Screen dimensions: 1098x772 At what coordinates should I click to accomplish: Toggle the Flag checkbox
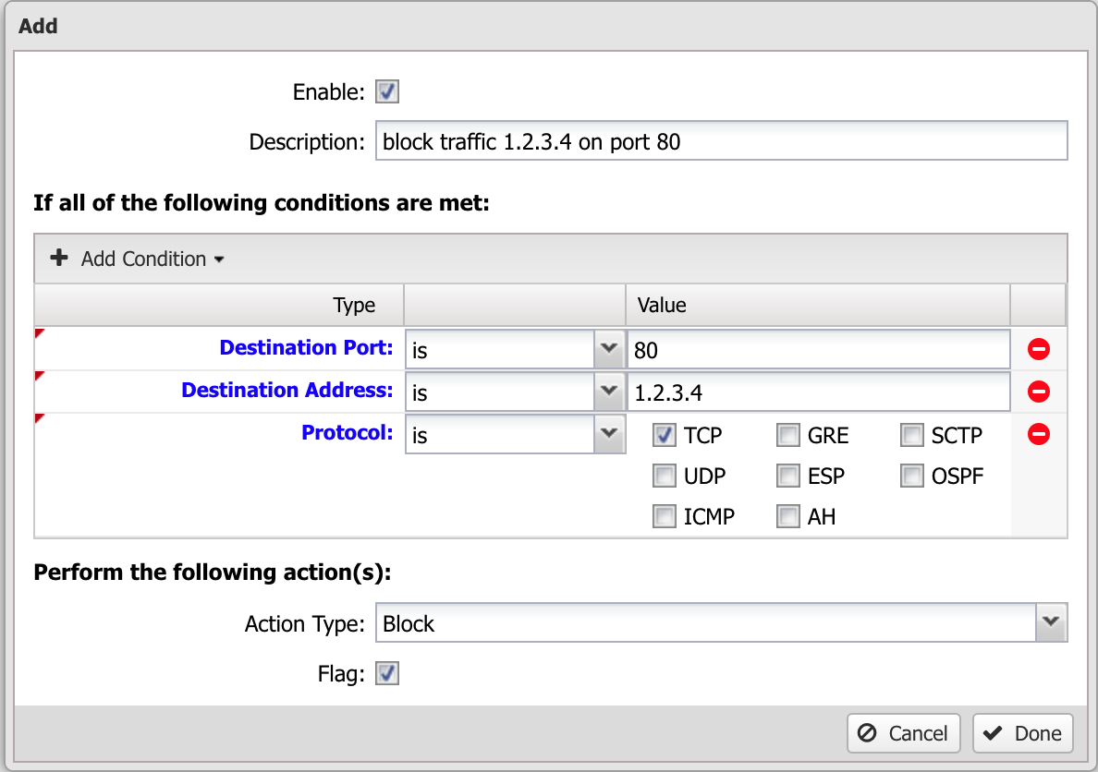click(387, 674)
